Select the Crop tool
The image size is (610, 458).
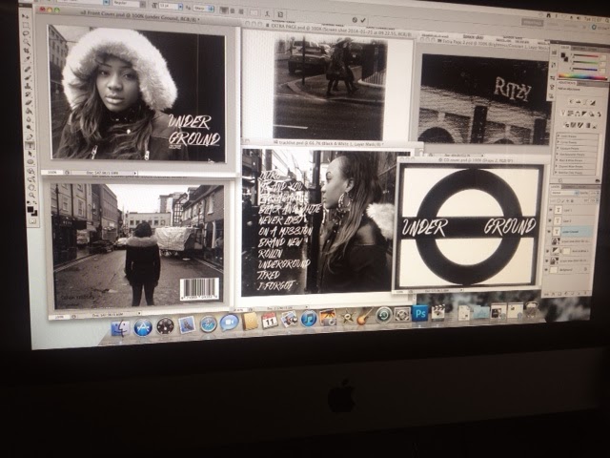coord(27,51)
